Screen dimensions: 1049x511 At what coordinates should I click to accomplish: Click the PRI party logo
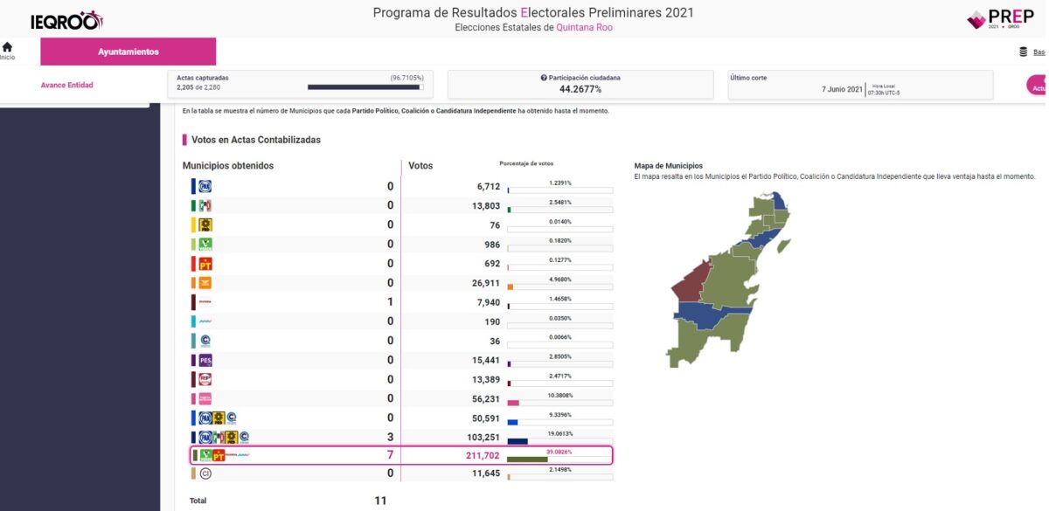(x=205, y=205)
